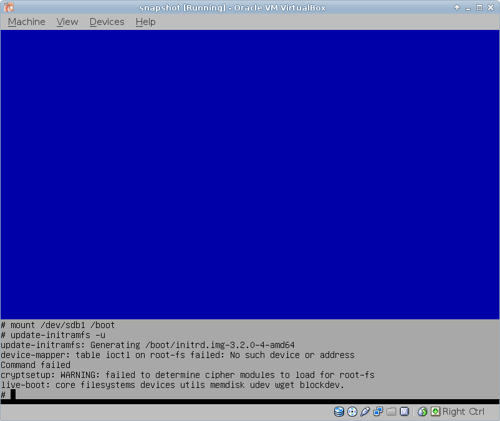Open the View menu
The height and width of the screenshot is (421, 500).
[67, 22]
